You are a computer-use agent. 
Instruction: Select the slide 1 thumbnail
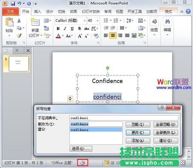(x=18, y=64)
